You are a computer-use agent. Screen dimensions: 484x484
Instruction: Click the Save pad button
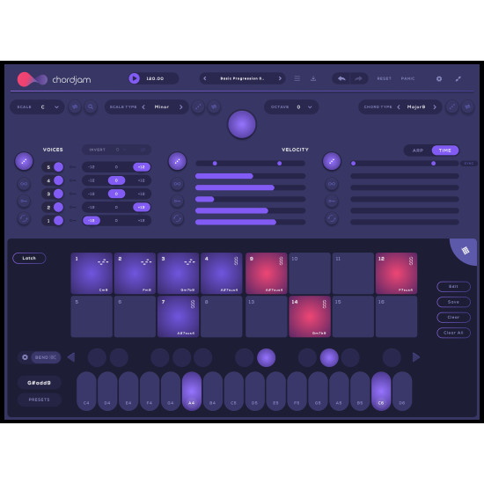[x=453, y=302]
